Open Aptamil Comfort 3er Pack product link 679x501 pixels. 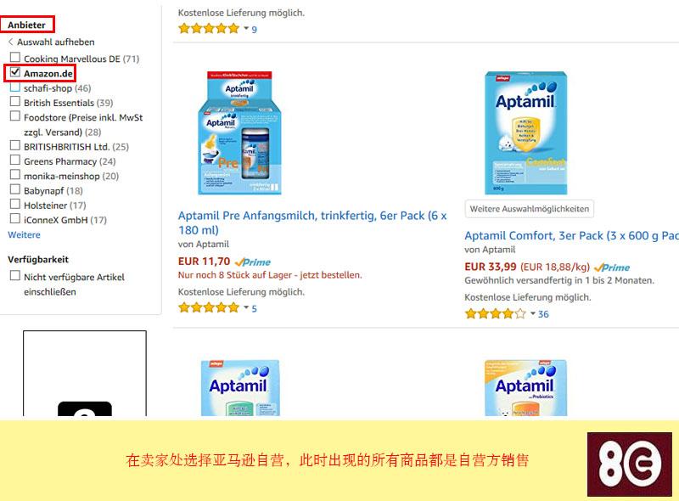coord(571,236)
